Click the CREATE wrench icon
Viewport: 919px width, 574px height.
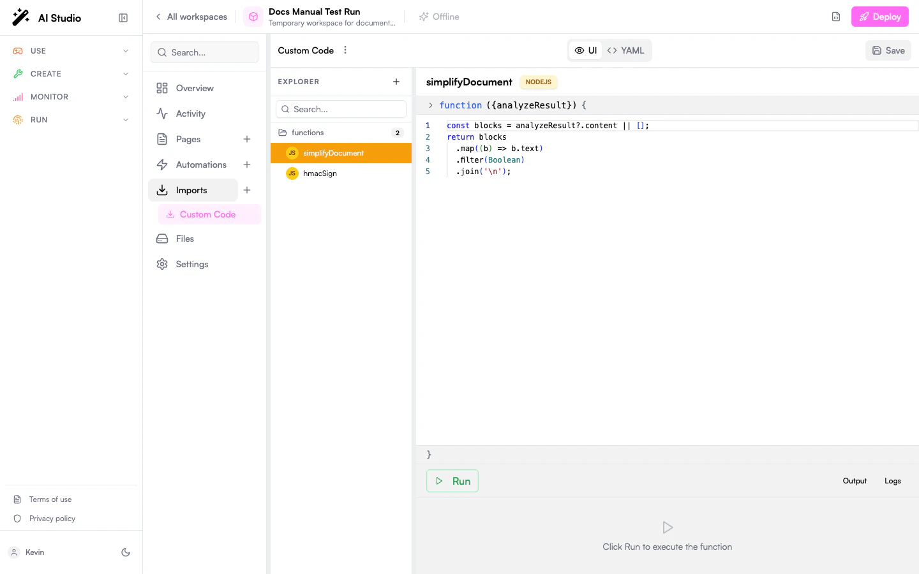(x=18, y=74)
